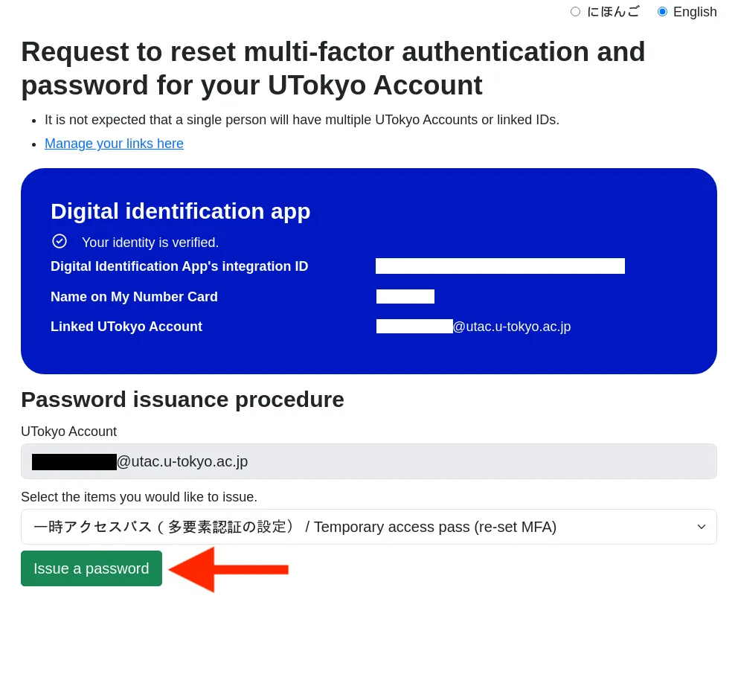The height and width of the screenshot is (683, 738).
Task: Click the UTokyo Account email field
Action: pyautogui.click(x=368, y=461)
